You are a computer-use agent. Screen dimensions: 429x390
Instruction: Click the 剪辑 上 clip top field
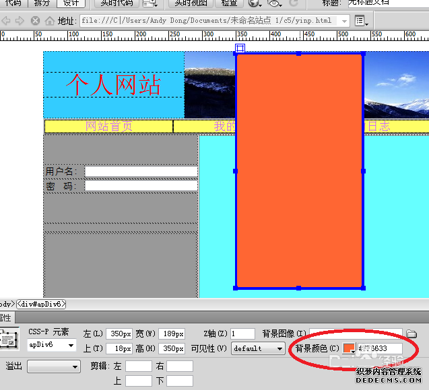[x=139, y=381]
